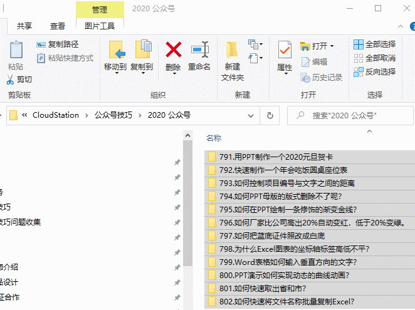The image size is (415, 310).
Task: Click the pin icon beside 正合作
Action: click(177, 297)
